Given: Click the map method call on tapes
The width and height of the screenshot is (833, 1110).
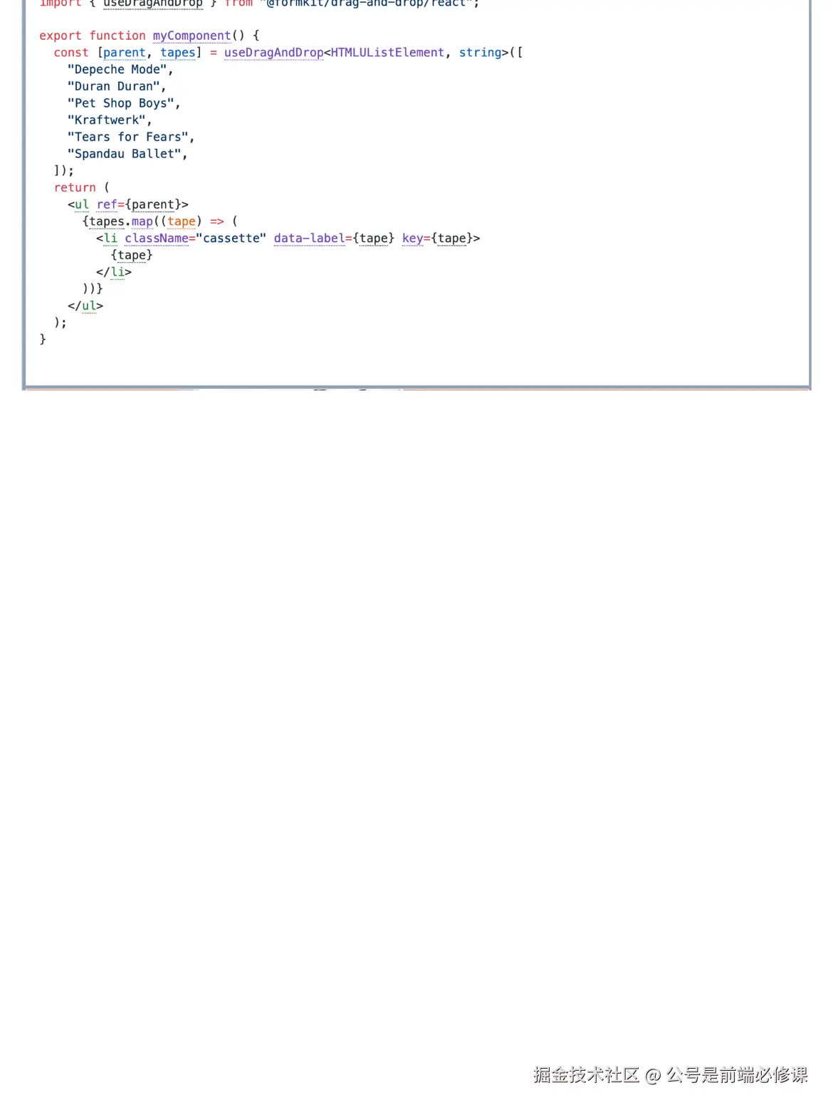Looking at the screenshot, I should [x=142, y=221].
